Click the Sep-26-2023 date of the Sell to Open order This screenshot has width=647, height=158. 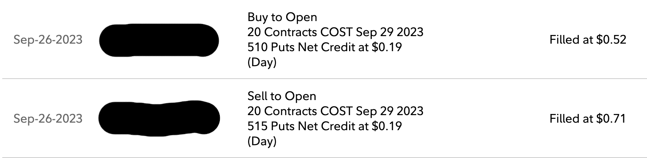[48, 118]
